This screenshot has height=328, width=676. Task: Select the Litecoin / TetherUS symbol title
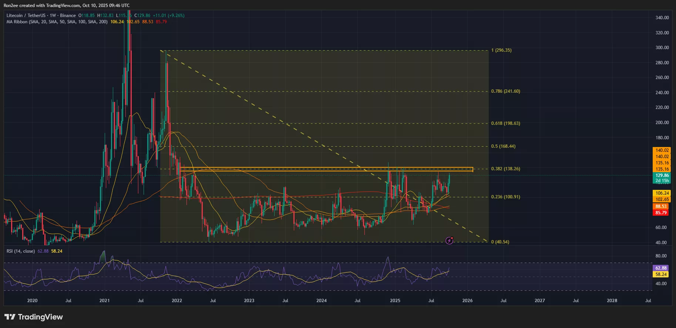[x=26, y=16]
